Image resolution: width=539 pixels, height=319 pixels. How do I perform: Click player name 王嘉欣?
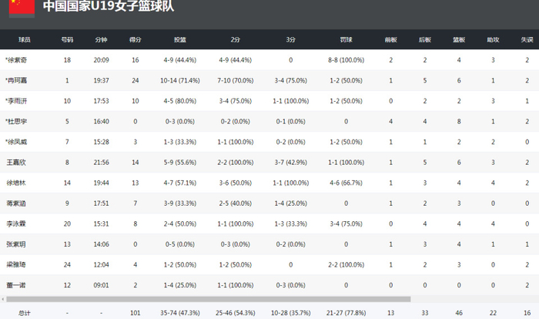[17, 162]
